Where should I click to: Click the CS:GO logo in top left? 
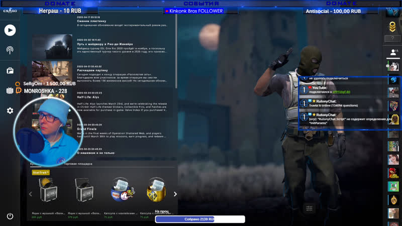click(x=10, y=11)
